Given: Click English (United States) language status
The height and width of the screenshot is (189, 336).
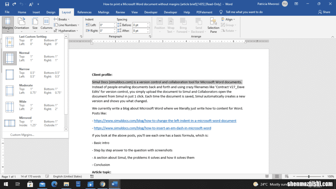Looking at the screenshot, I should (x=68, y=176).
